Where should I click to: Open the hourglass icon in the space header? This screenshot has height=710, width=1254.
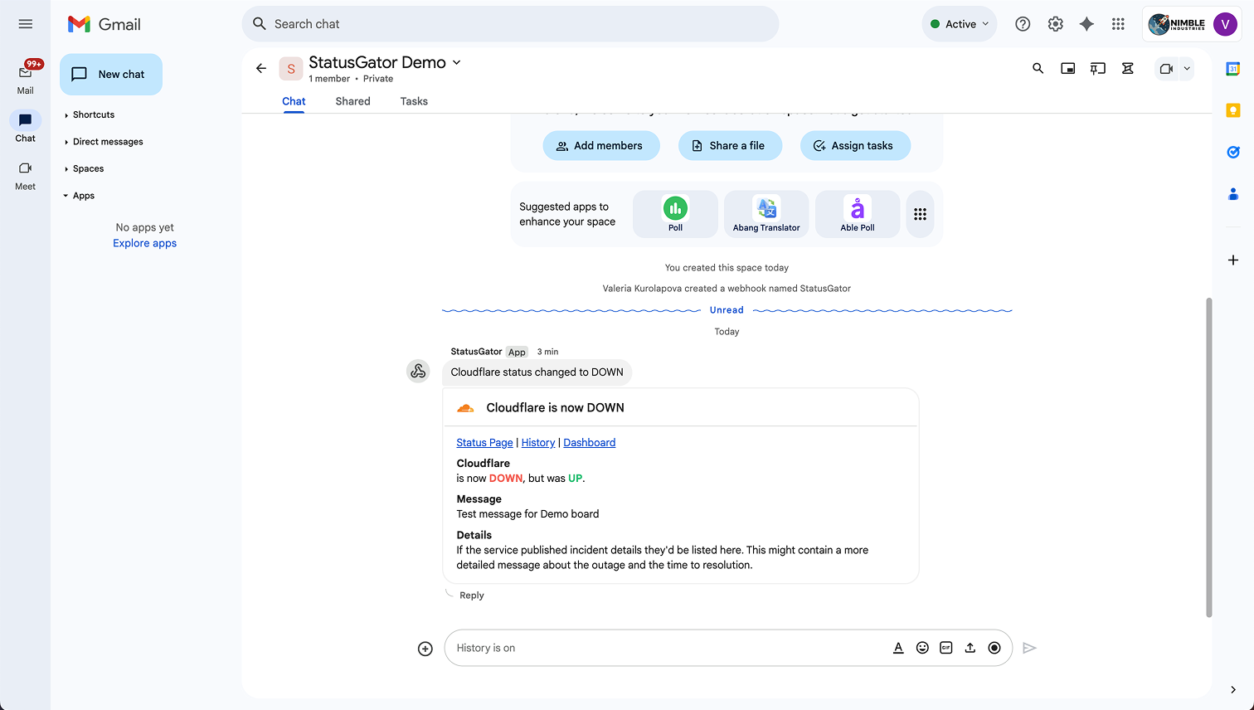[1128, 69]
